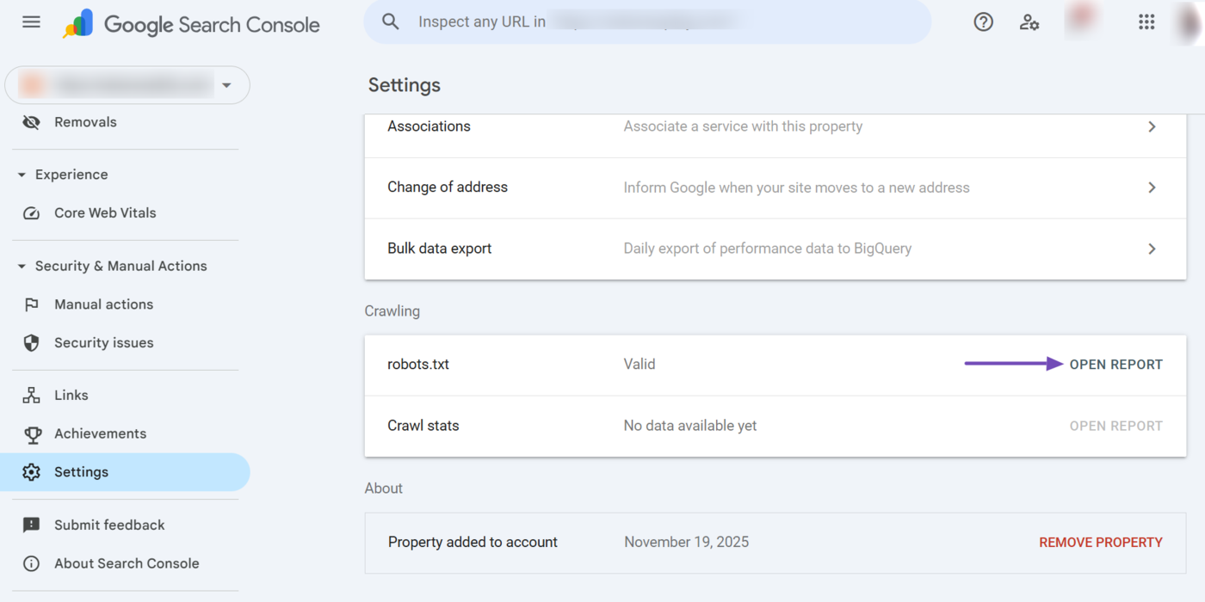Click the About Search Console info icon

click(x=31, y=563)
